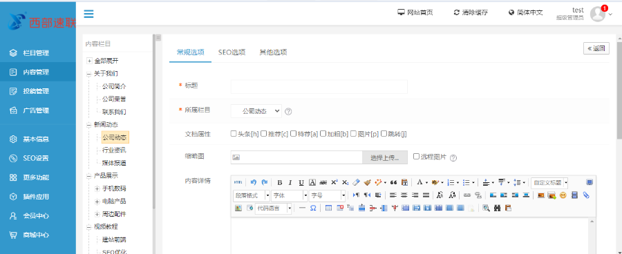
Task: Insert a hyperlink with link icon
Action: pyautogui.click(x=467, y=195)
